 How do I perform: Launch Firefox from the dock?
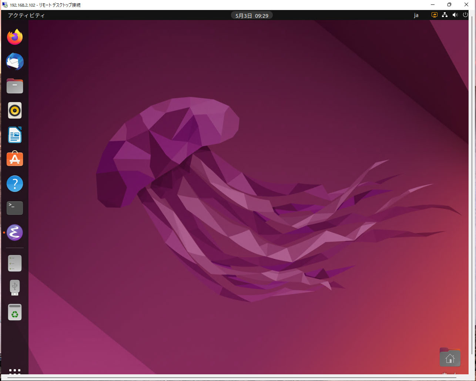(15, 37)
